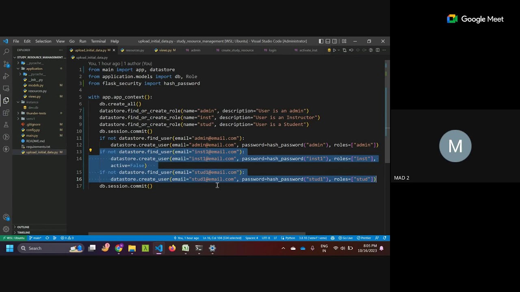Open requirements.txt in the explorer
The image size is (520, 292).
click(x=38, y=147)
